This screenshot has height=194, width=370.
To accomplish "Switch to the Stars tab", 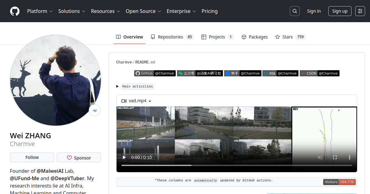I will click(x=290, y=37).
